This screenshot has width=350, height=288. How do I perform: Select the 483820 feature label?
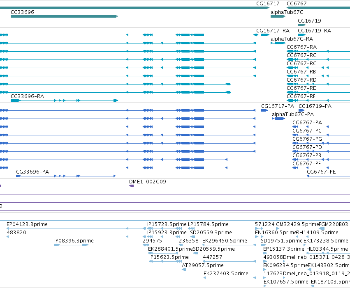16,233
